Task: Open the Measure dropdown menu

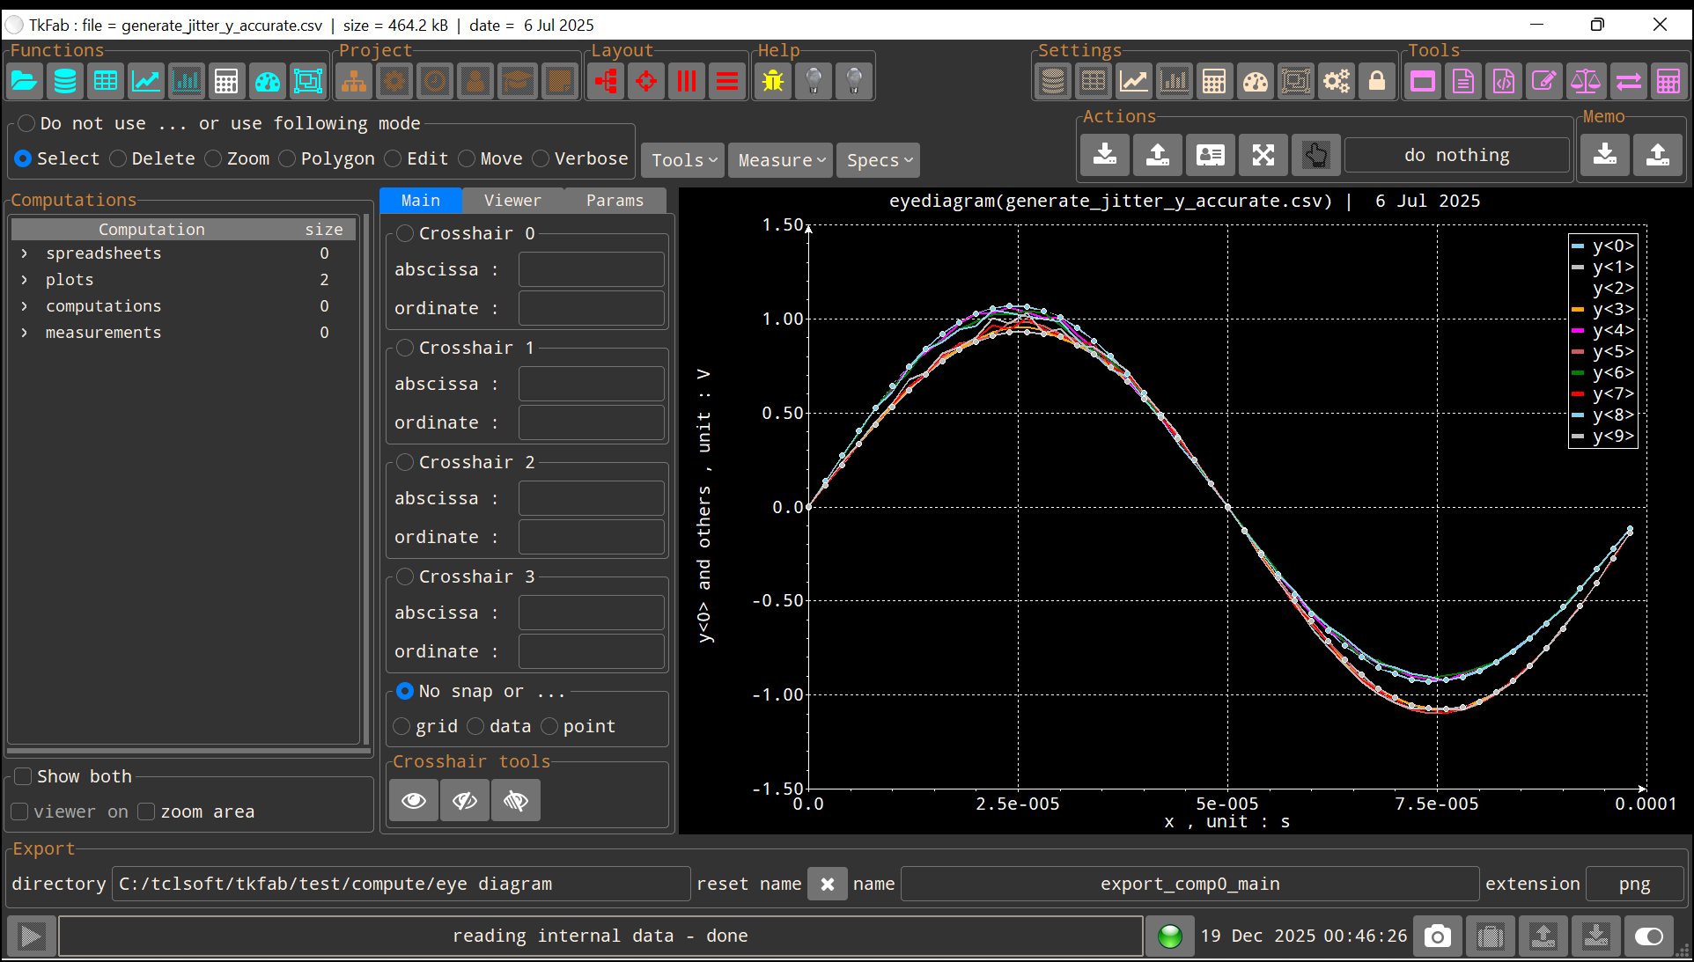Action: coord(781,160)
